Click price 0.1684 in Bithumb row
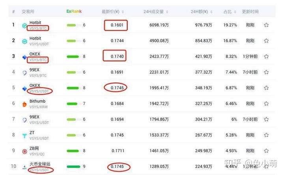Viewport: 284px width, 175px height. 117,104
